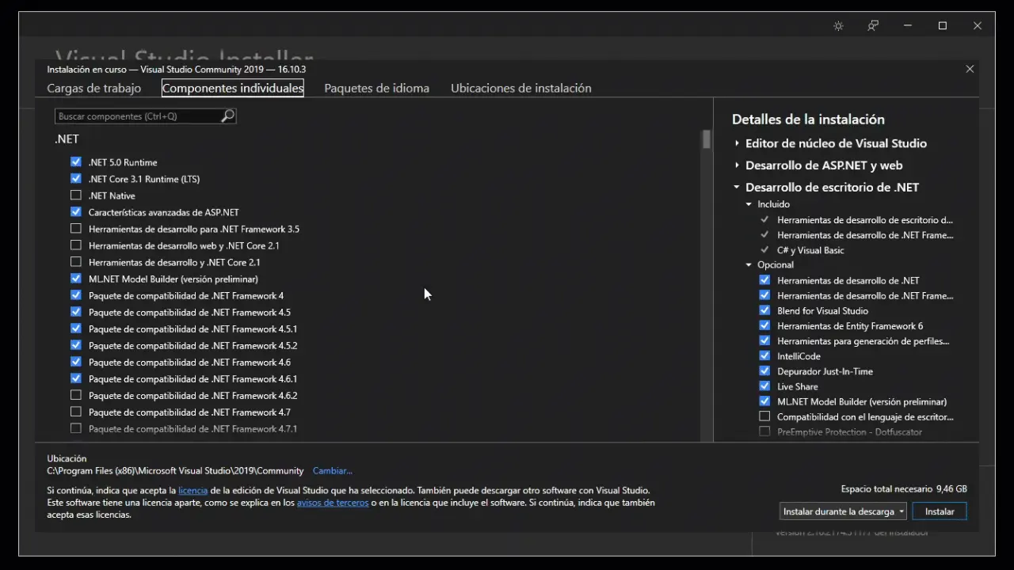The width and height of the screenshot is (1014, 570).
Task: Click Cambiar... to change install location
Action: click(332, 471)
